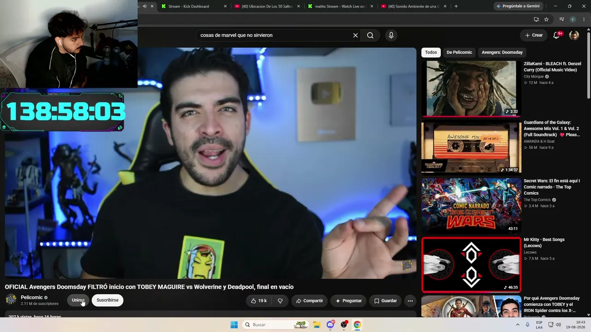Open The Top Comics channel link
The height and width of the screenshot is (332, 591).
[537, 200]
